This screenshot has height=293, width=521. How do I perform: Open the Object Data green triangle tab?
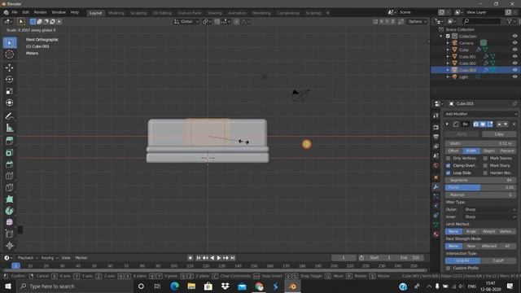[x=436, y=225]
